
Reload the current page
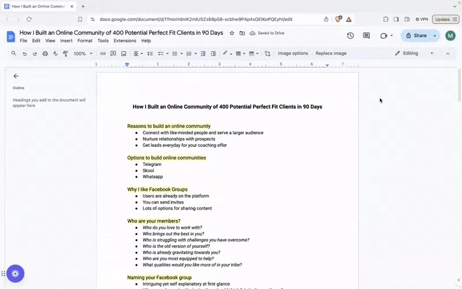tap(29, 19)
